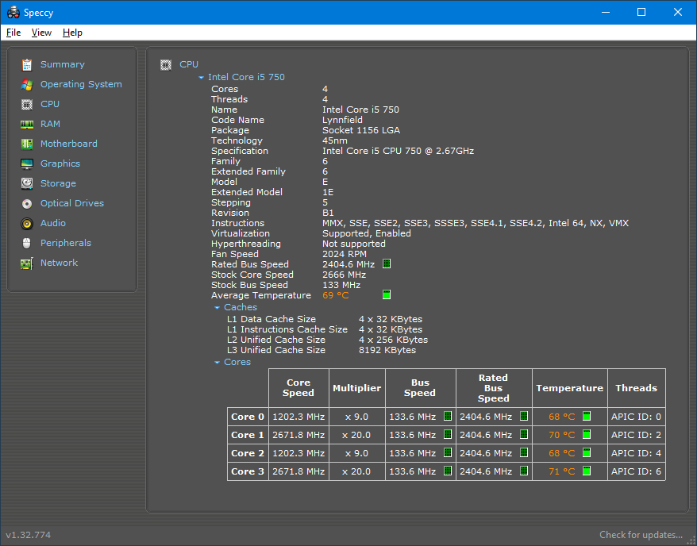Click the RAM memory stick icon
Viewport: 697px width, 546px height.
[x=27, y=125]
